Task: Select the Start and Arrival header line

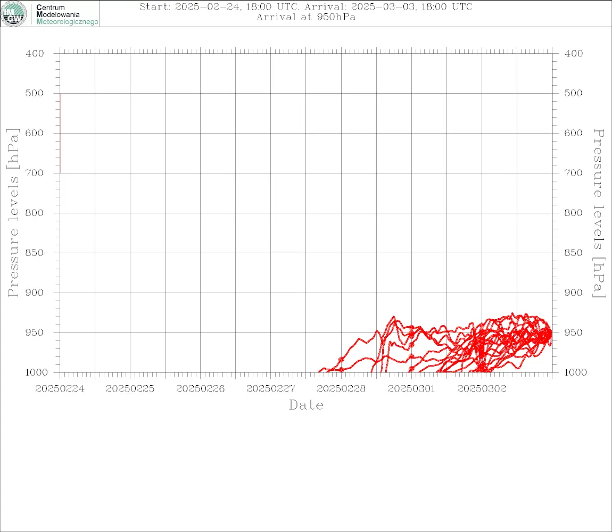Action: click(306, 6)
